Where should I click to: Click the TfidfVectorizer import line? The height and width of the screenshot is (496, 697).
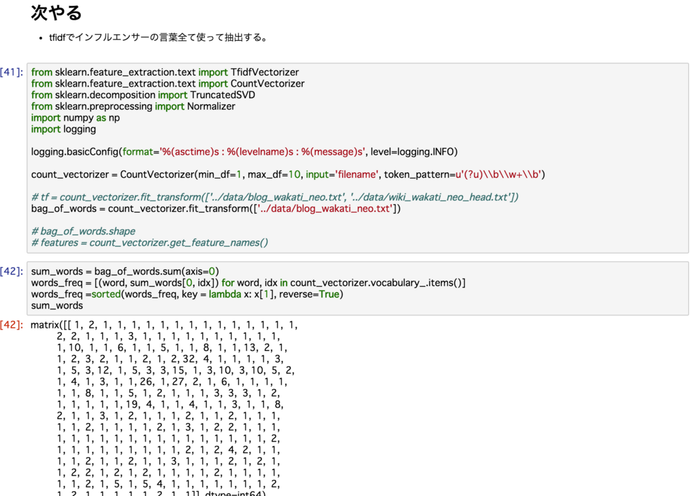click(x=165, y=72)
